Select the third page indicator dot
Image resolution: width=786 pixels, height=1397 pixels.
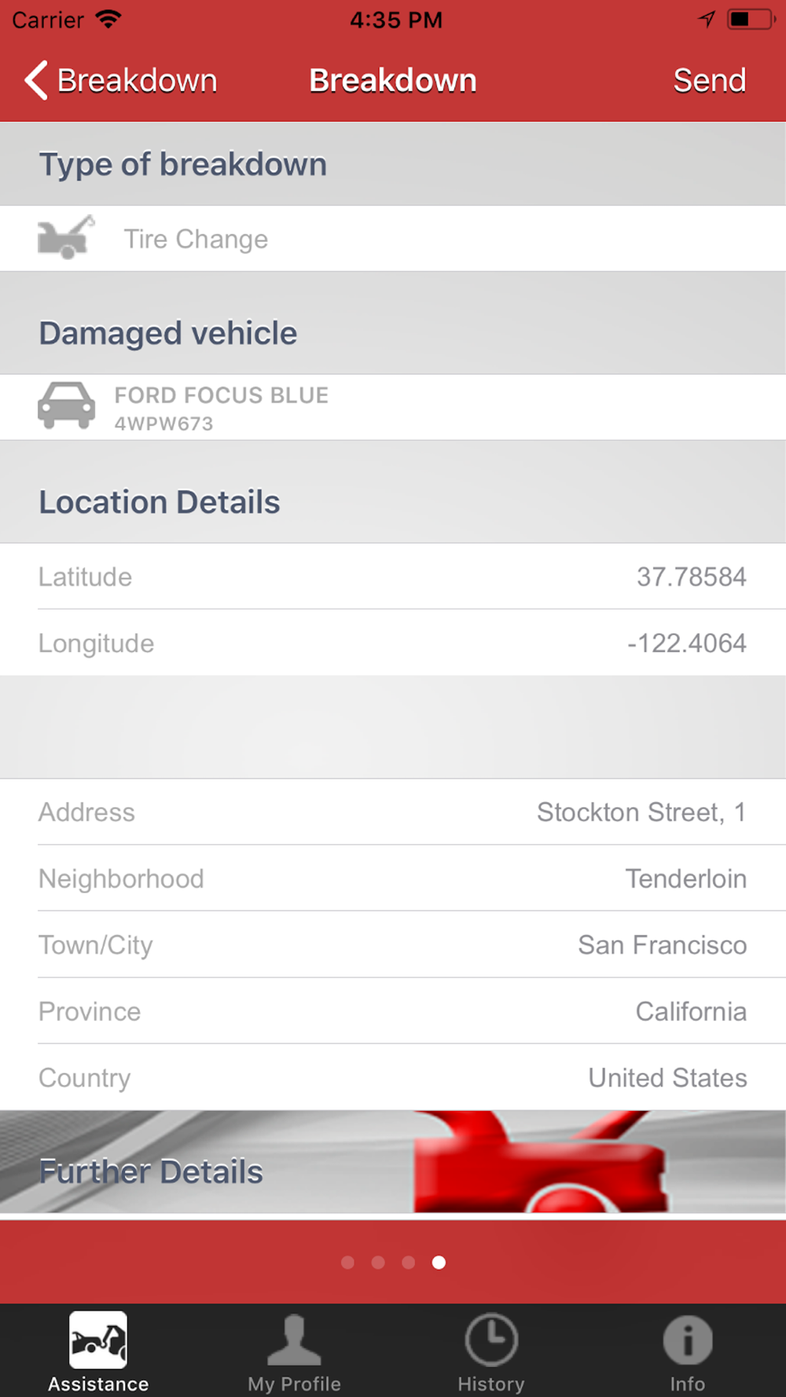tap(408, 1262)
